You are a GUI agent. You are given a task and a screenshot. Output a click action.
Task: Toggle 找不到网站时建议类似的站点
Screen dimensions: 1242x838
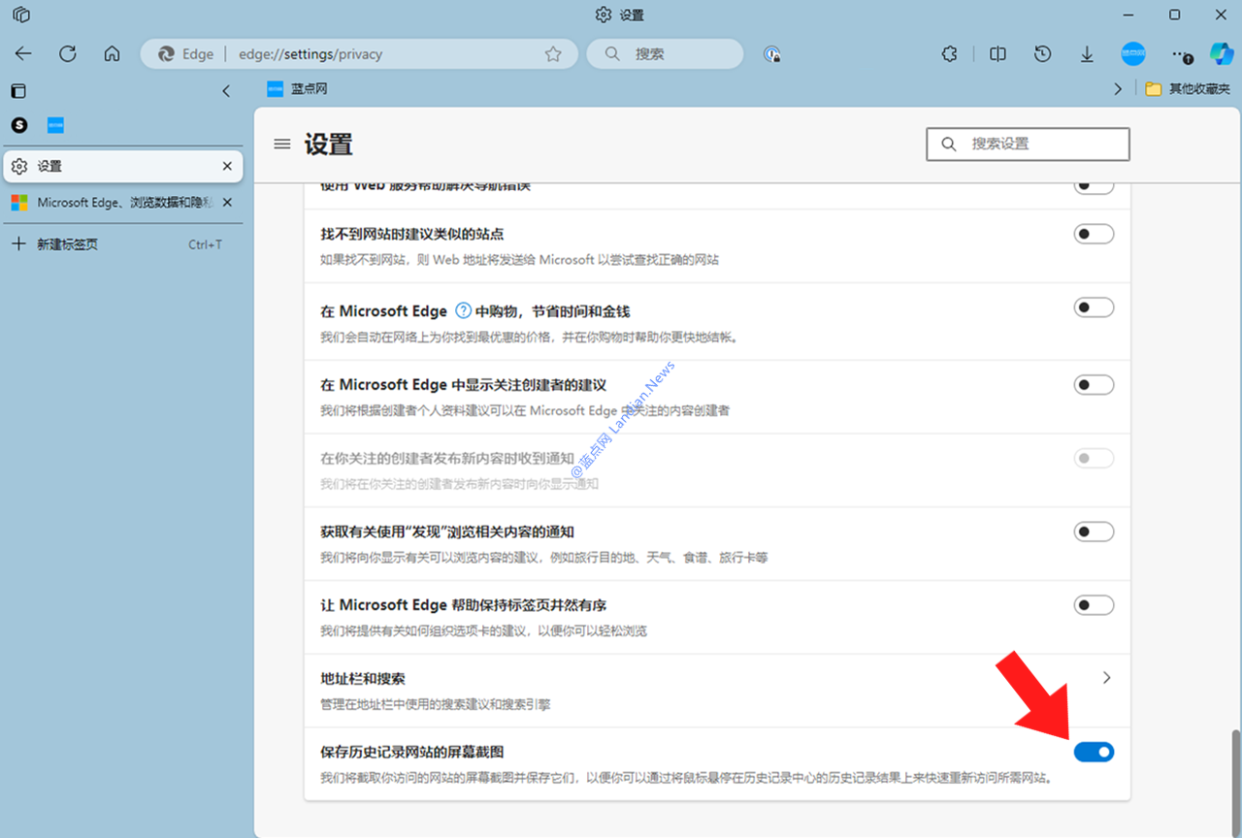pos(1094,234)
